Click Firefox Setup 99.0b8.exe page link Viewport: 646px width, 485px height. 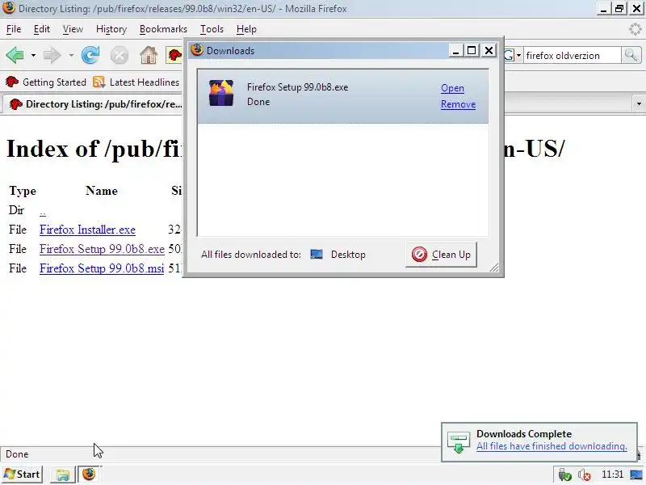pos(102,249)
